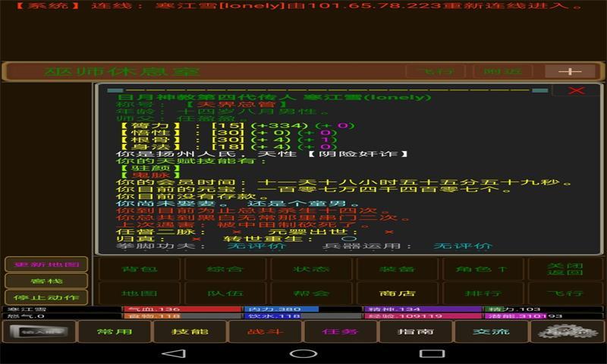
Task: Expand the 角色↑ character menu
Action: (482, 269)
